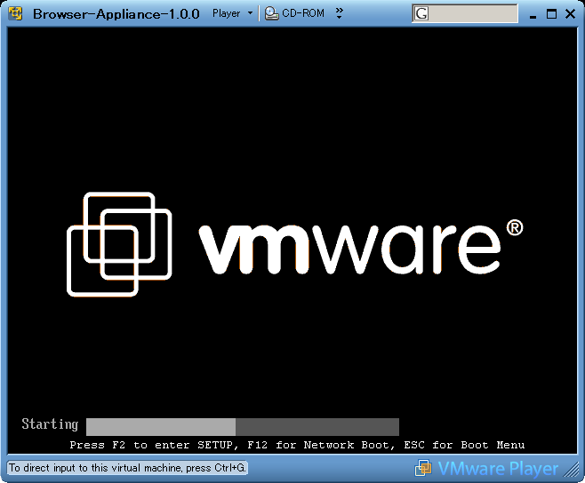
Task: Toggle the CD-ROM device button label
Action: point(303,13)
